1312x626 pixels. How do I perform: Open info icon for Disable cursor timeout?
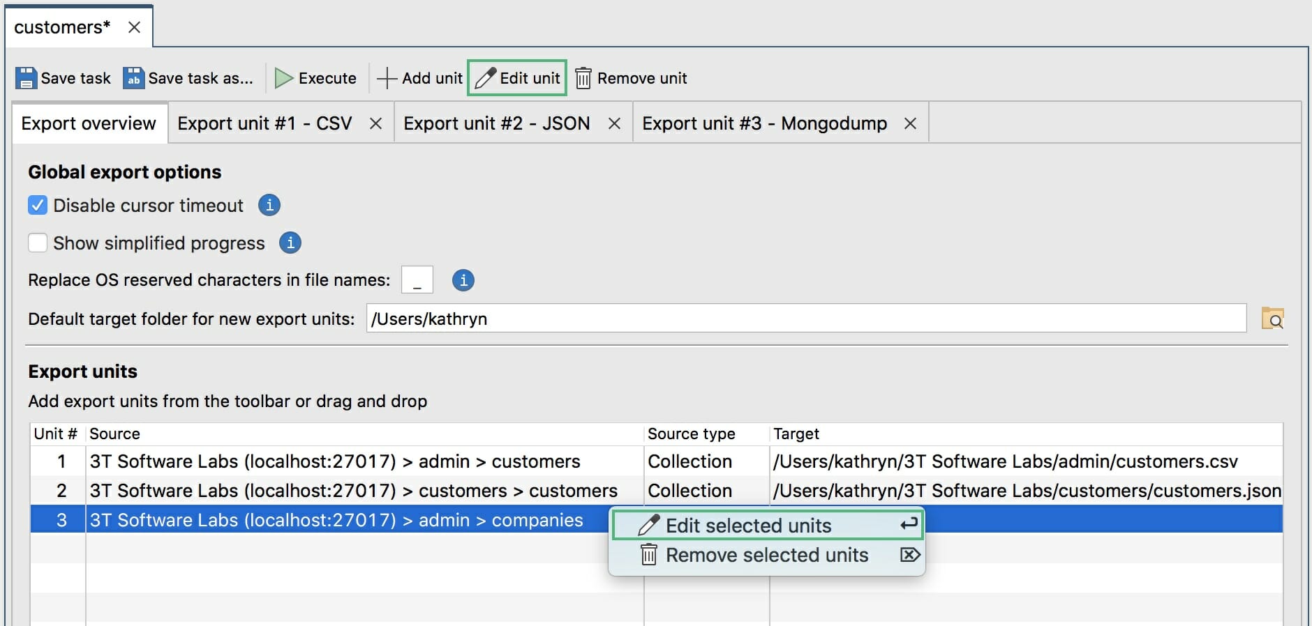pos(269,205)
